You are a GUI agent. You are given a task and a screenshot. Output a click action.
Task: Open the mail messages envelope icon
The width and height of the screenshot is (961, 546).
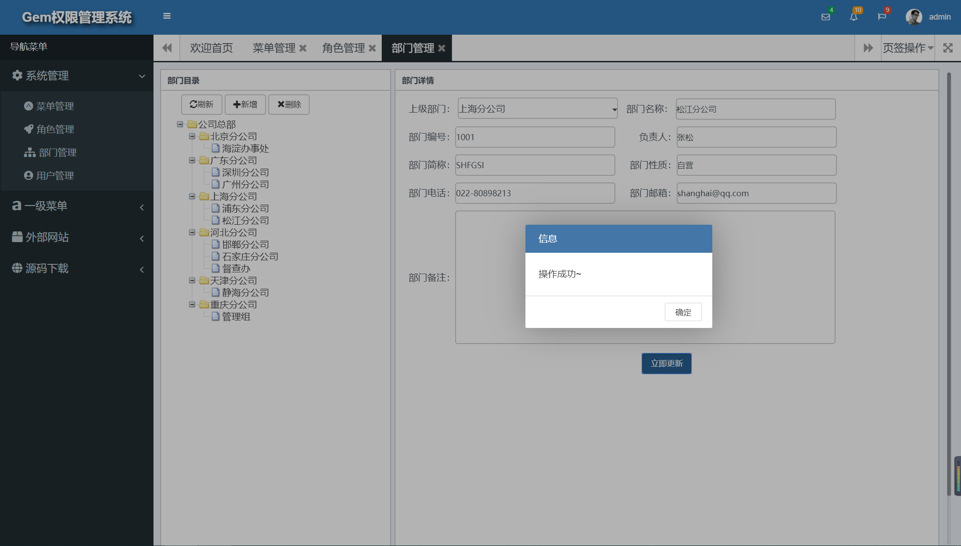(826, 16)
